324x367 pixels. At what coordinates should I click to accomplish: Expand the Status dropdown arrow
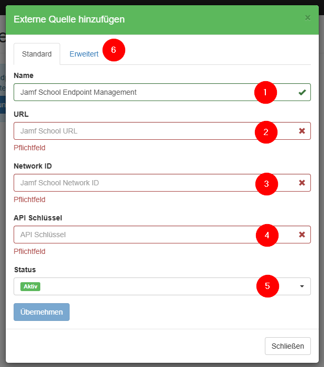[x=302, y=286]
